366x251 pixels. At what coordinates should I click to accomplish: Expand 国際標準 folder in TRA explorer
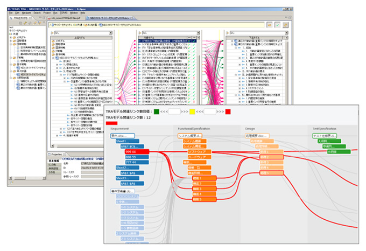pyautogui.click(x=11, y=40)
